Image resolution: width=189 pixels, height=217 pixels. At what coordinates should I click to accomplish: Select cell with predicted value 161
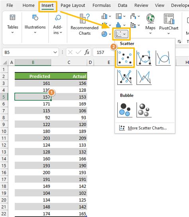pos(33,83)
